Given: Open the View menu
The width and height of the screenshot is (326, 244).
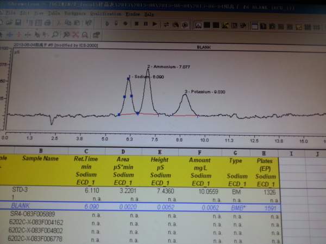Looking at the screenshot, I should coord(39,14).
